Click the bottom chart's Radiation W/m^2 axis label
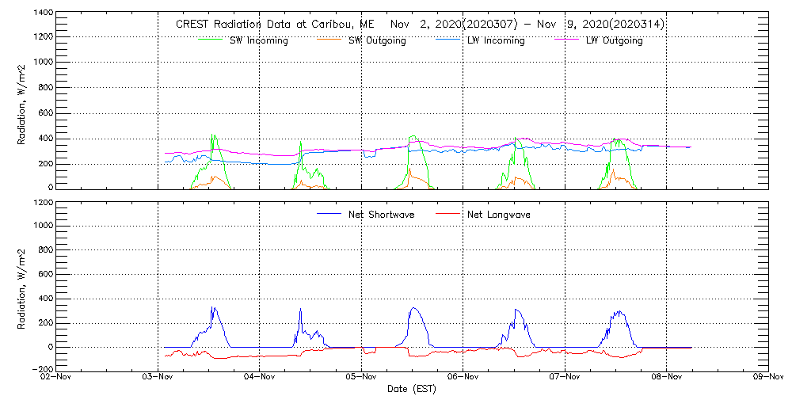This screenshot has height=396, width=792. (x=23, y=289)
